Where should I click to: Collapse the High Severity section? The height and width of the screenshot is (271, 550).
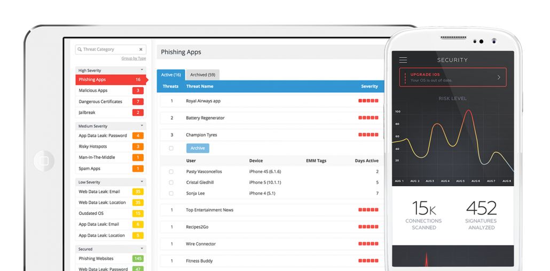(142, 70)
